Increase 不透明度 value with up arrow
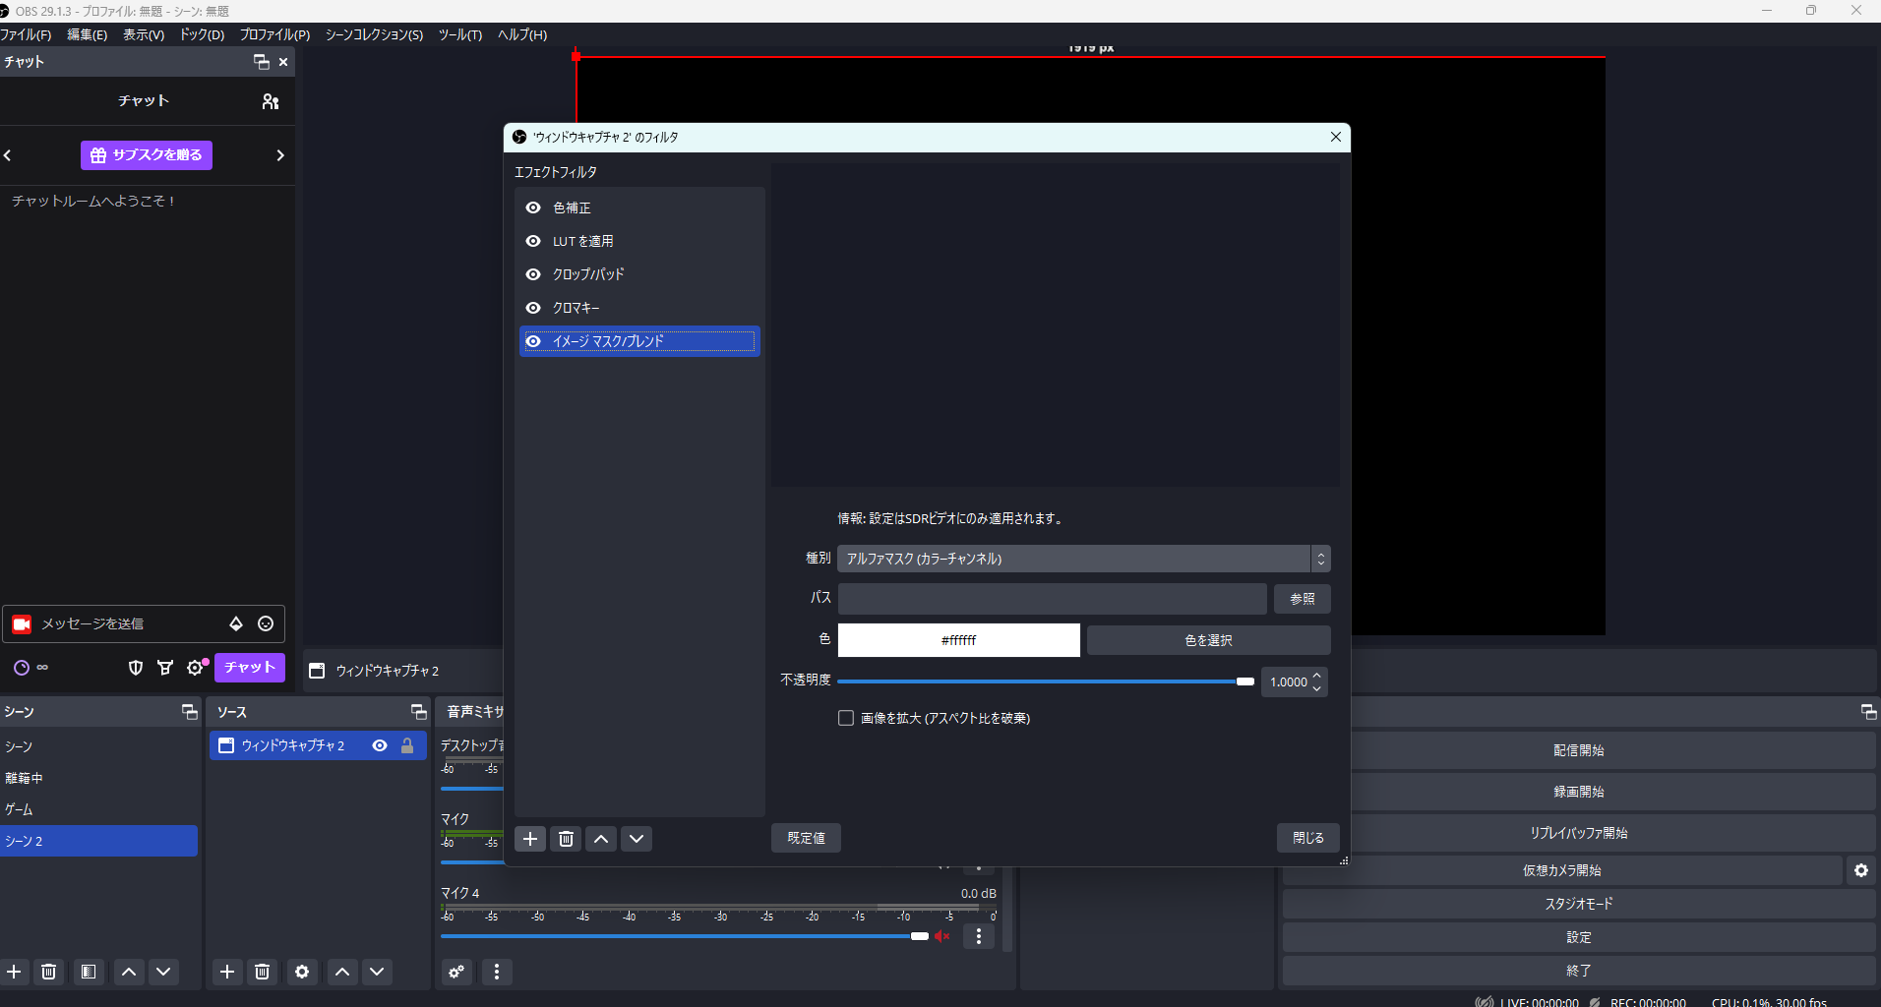This screenshot has width=1881, height=1007. (1317, 676)
